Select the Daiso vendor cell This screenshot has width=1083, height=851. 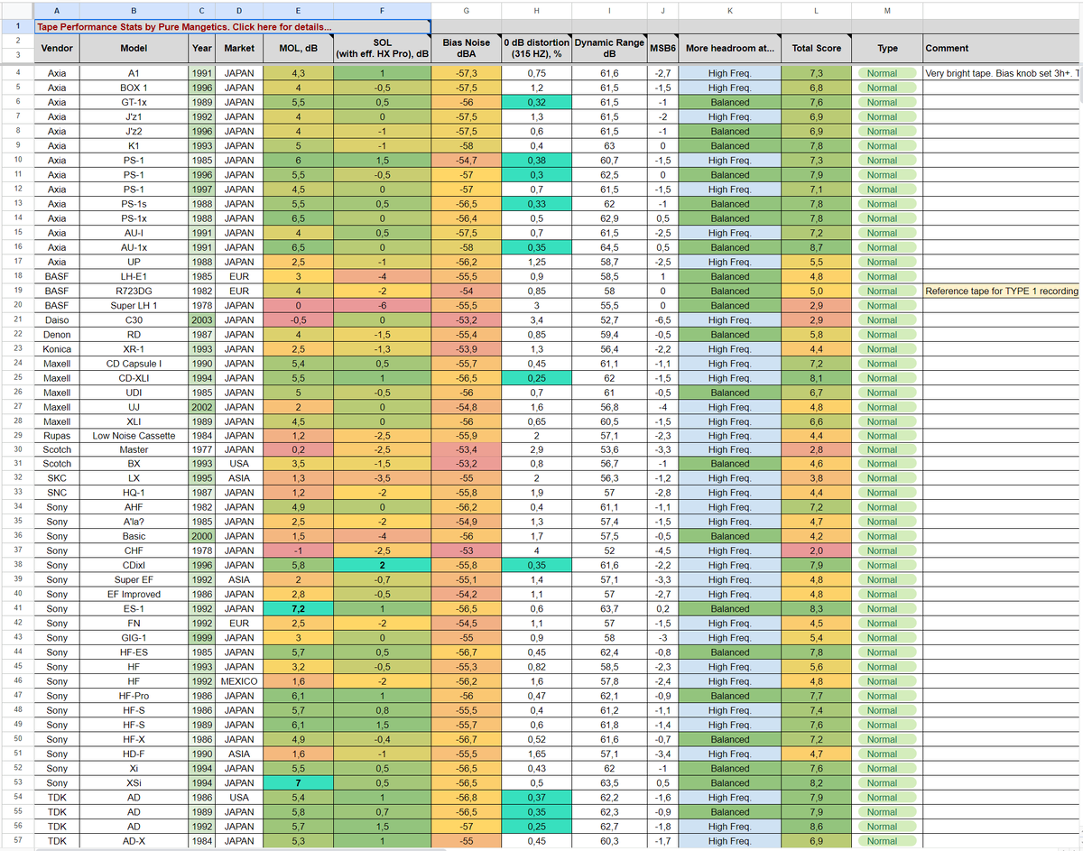[x=57, y=319]
